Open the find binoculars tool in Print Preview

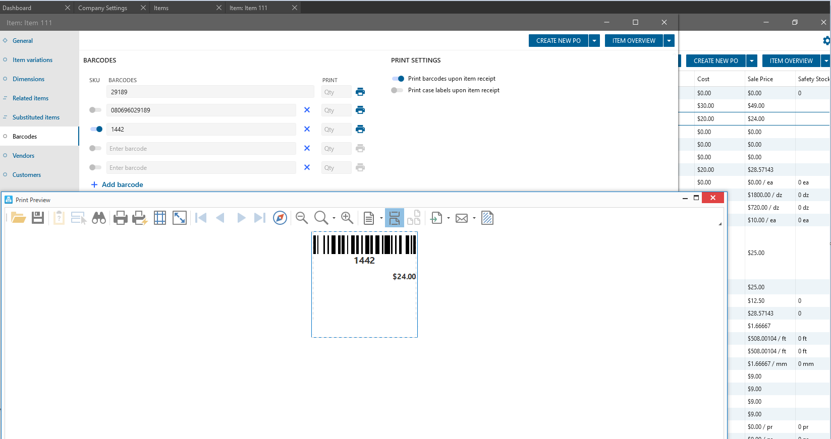(99, 218)
